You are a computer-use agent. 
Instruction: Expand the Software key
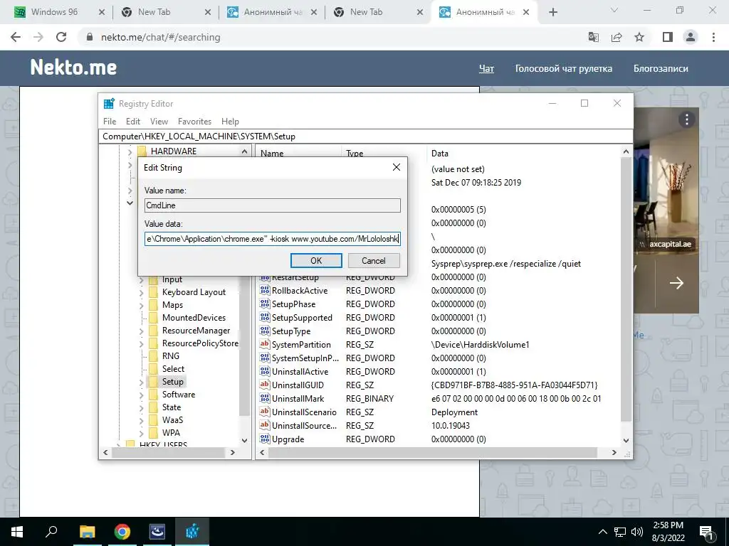(x=142, y=395)
